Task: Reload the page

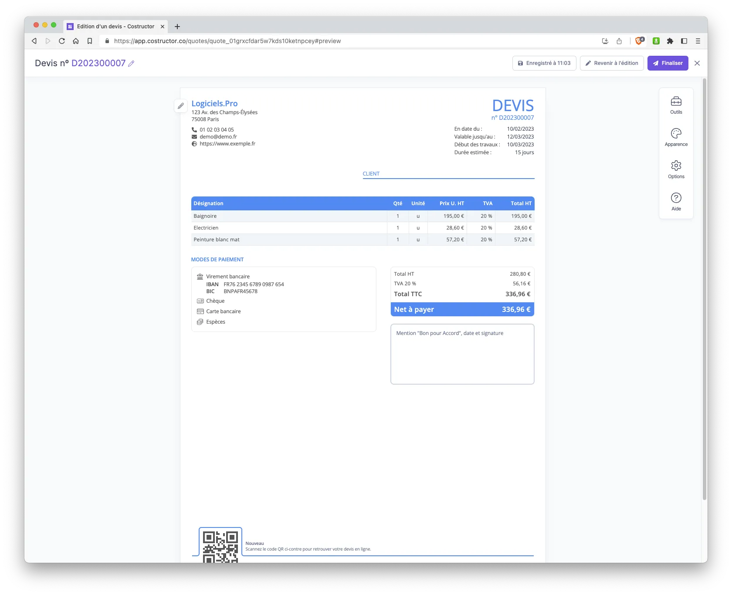Action: click(62, 41)
